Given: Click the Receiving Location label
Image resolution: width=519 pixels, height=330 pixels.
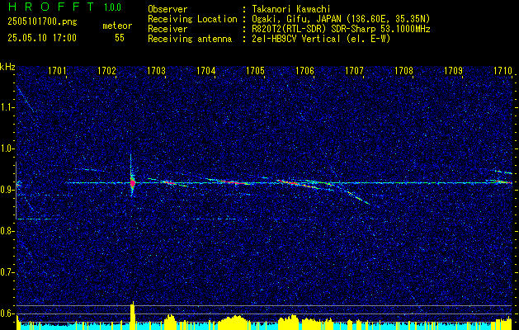Looking at the screenshot, I should click(192, 19).
